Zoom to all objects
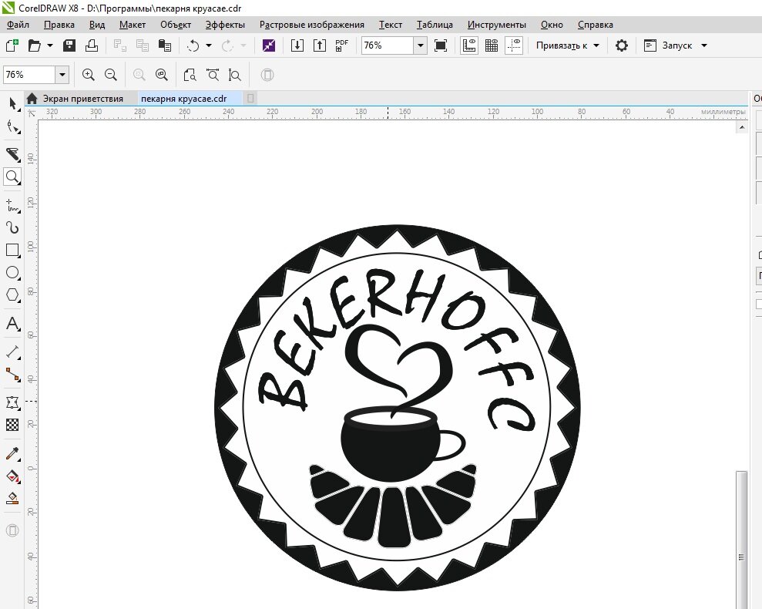The image size is (762, 609). pos(161,75)
